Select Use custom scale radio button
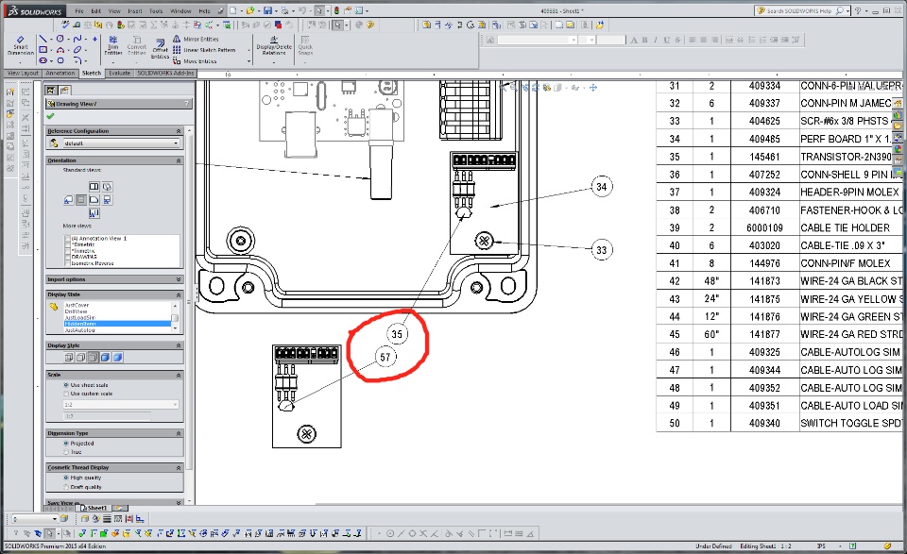This screenshot has width=907, height=554. [x=66, y=394]
